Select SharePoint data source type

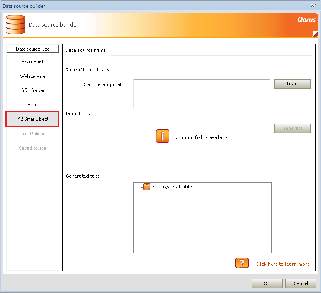pyautogui.click(x=32, y=62)
